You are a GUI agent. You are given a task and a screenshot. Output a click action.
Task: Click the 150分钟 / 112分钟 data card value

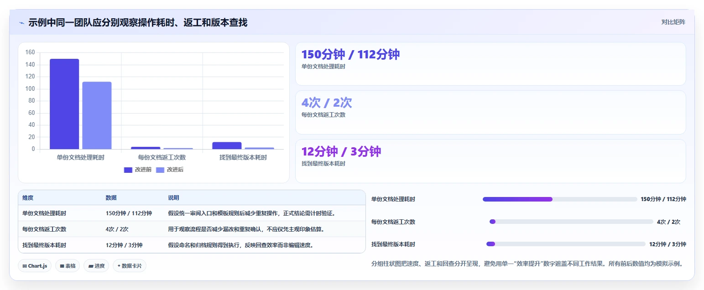coord(350,54)
